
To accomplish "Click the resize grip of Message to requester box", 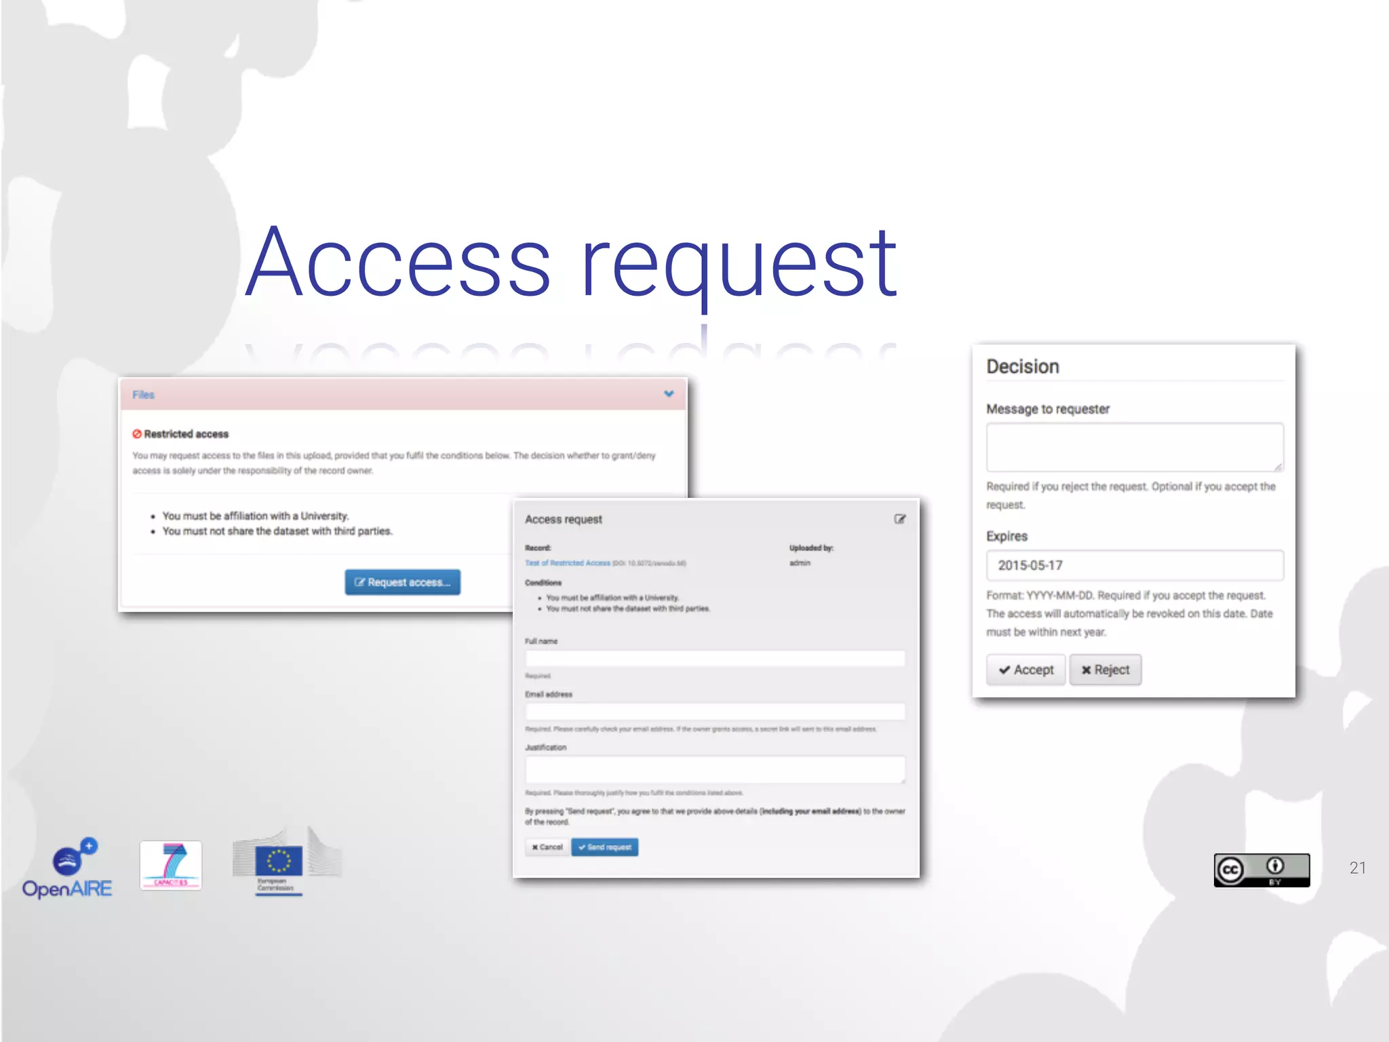I will [x=1278, y=466].
